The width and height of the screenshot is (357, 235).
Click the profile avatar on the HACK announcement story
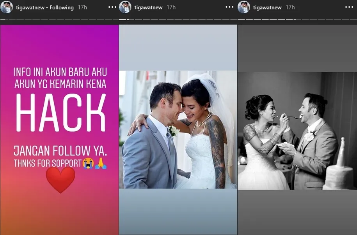coord(7,7)
